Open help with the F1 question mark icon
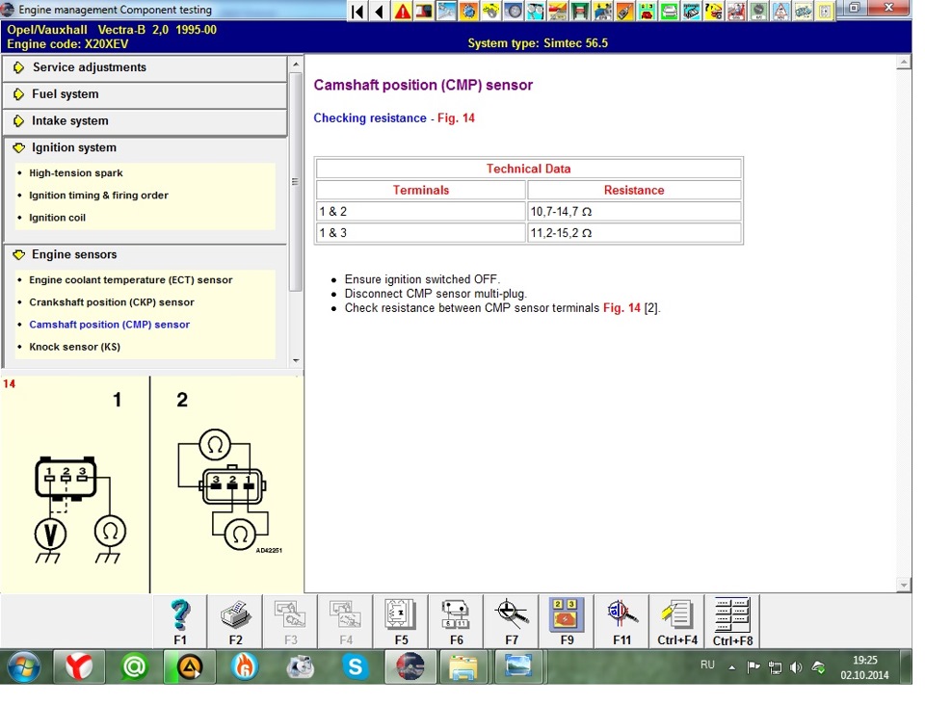 pyautogui.click(x=181, y=622)
